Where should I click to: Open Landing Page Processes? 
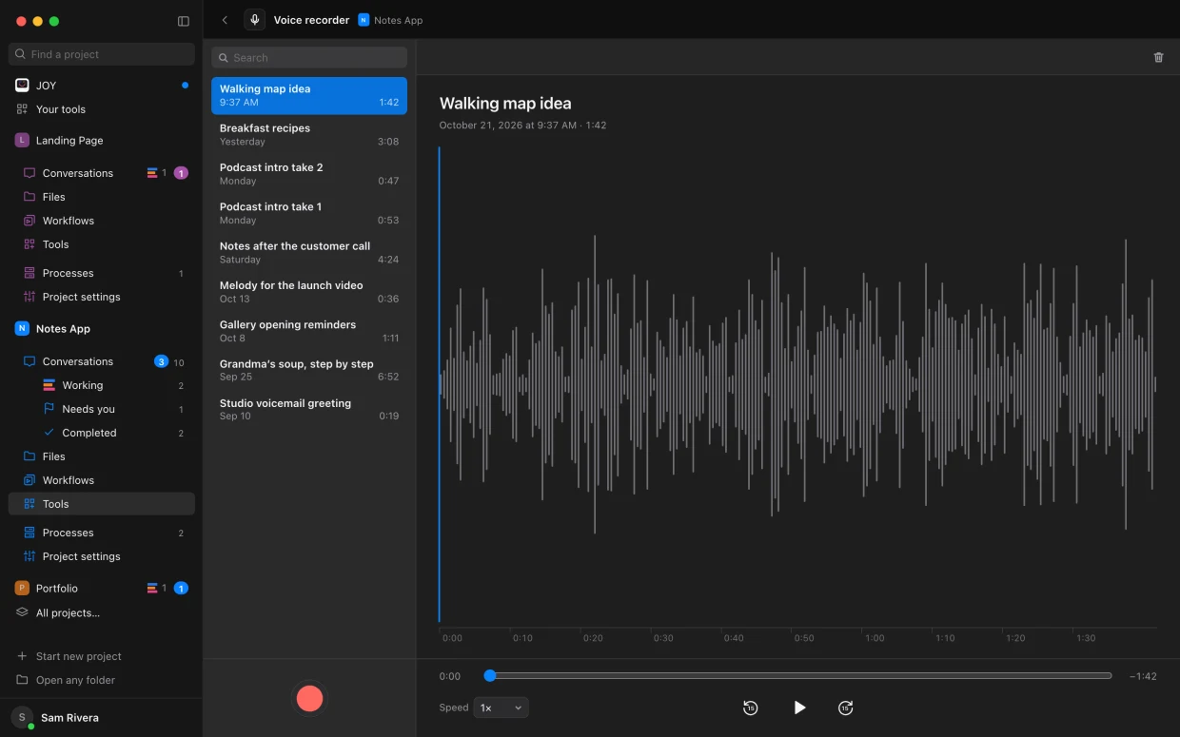click(102, 273)
